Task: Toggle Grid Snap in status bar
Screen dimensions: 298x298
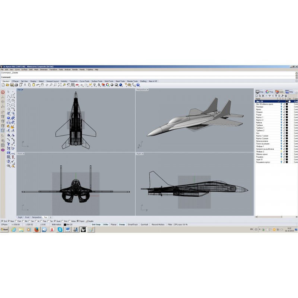Action: click(96, 225)
